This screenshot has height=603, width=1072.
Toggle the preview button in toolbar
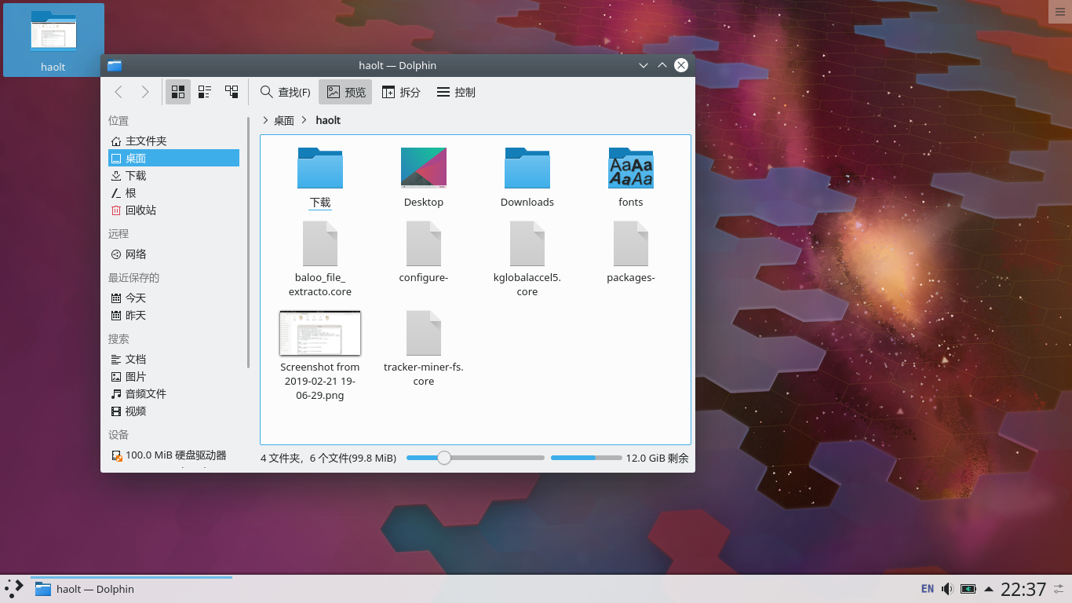click(345, 92)
